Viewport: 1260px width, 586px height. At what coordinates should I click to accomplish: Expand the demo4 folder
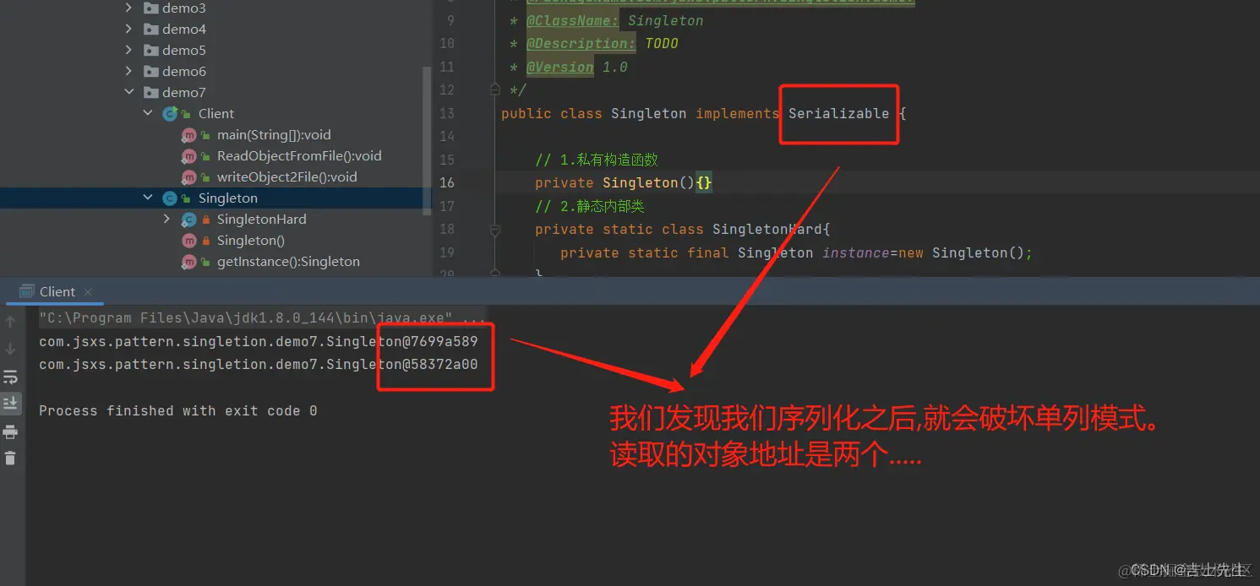(x=128, y=29)
